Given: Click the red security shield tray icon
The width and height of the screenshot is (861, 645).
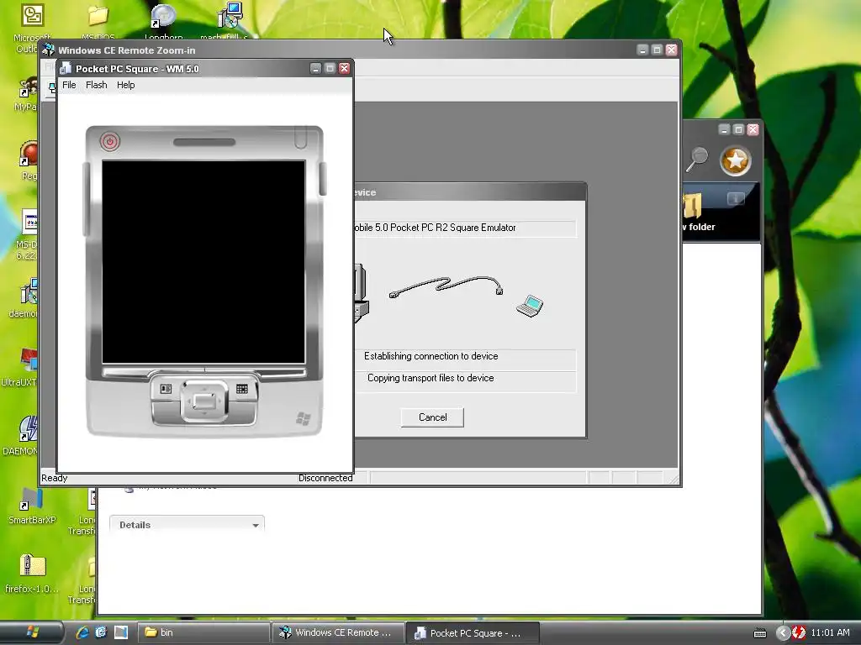Looking at the screenshot, I should [799, 633].
